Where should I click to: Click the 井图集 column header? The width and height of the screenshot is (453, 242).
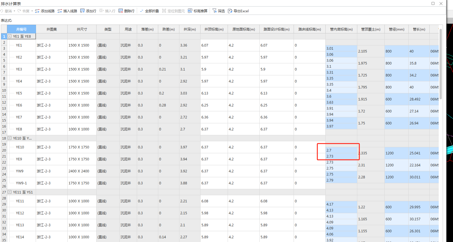click(52, 29)
